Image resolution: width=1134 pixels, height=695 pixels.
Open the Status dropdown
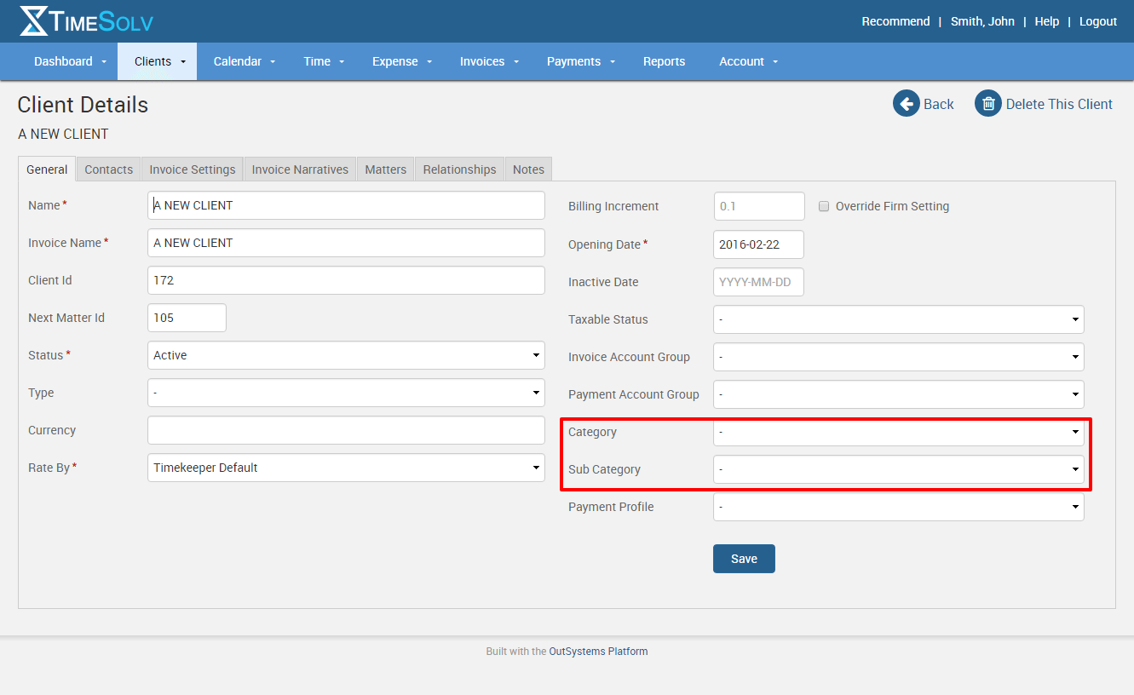(x=346, y=355)
